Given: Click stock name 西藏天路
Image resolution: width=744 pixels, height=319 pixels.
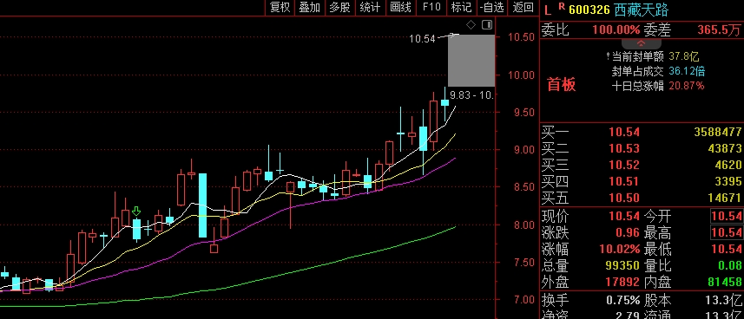Looking at the screenshot, I should 641,10.
